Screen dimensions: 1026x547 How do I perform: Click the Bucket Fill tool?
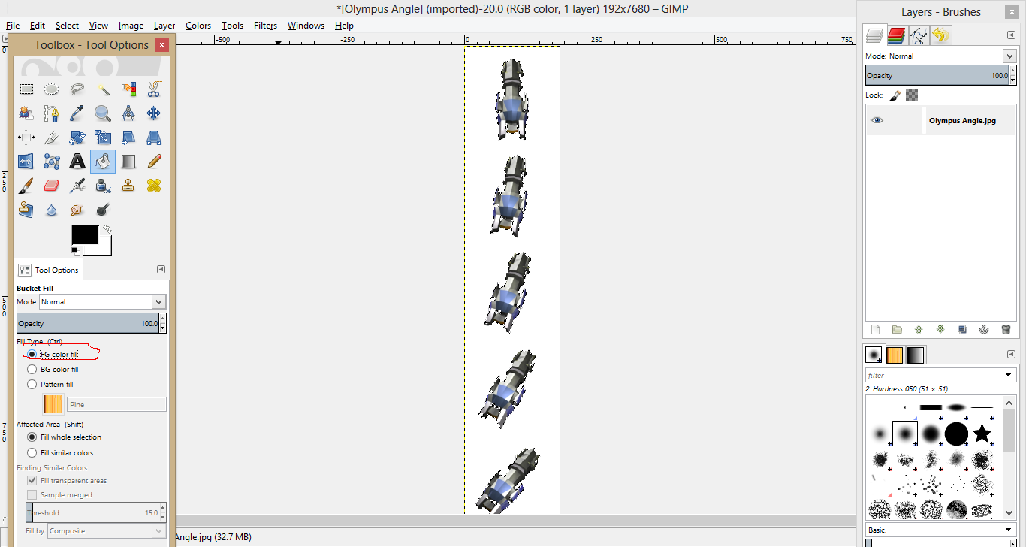point(103,162)
